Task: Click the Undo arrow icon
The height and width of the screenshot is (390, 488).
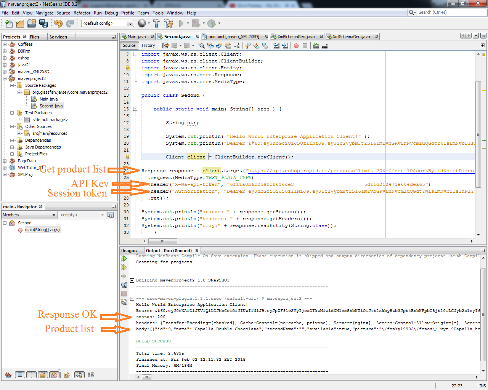Action: (58, 24)
